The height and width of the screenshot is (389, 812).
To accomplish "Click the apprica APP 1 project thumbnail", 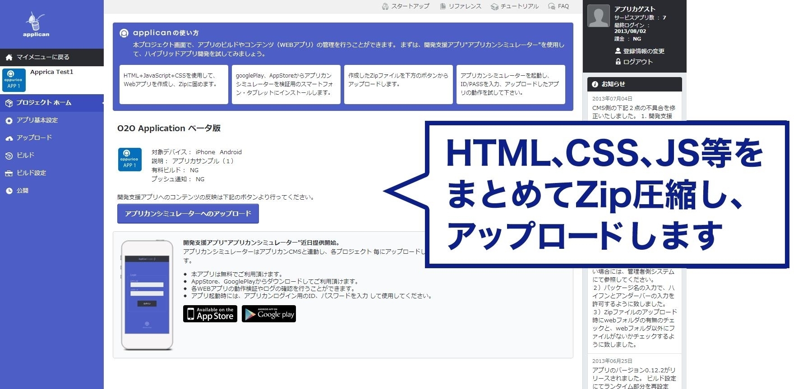I will pyautogui.click(x=130, y=160).
